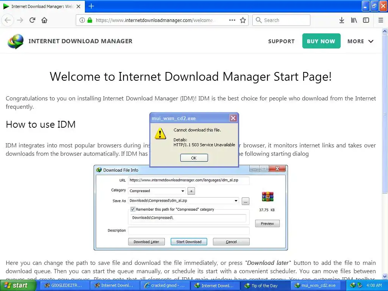The height and width of the screenshot is (291, 388).
Task: Bookmark this page with the star
Action: [x=243, y=20]
